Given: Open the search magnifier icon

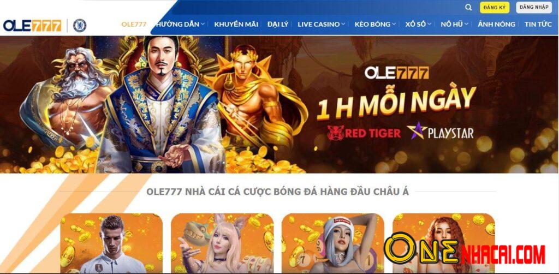Looking at the screenshot, I should click(x=468, y=8).
